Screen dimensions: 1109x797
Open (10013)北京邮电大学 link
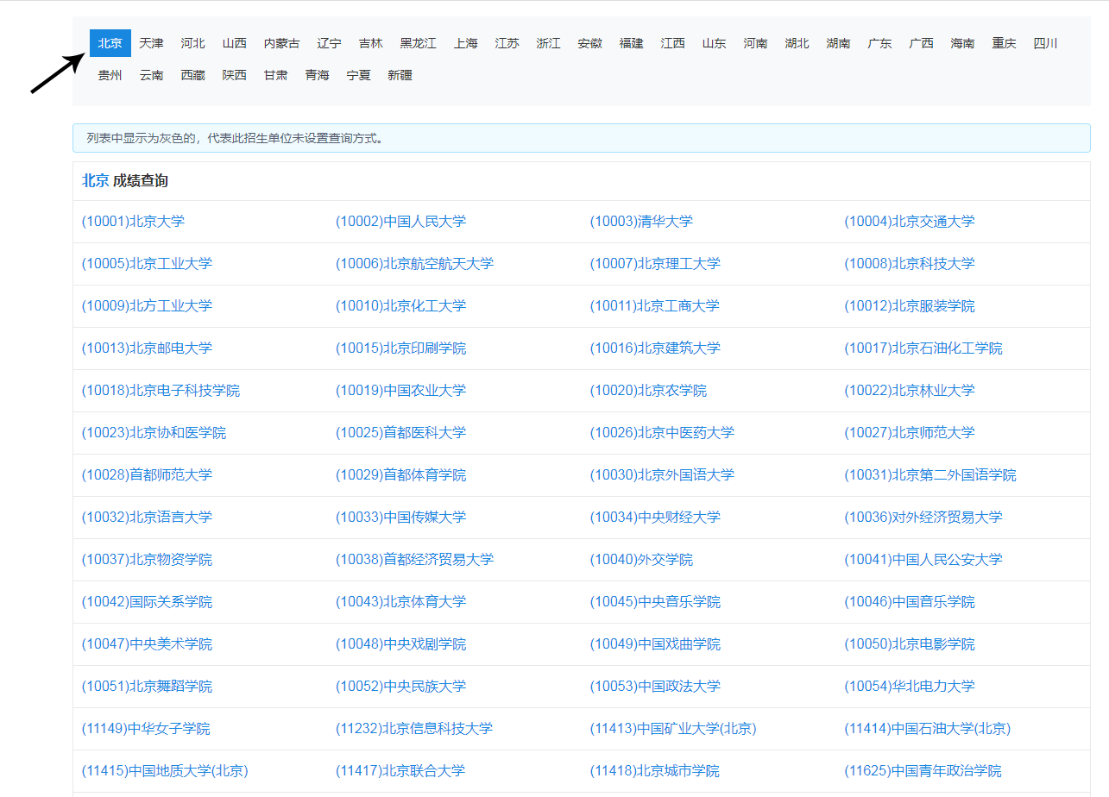(x=147, y=348)
